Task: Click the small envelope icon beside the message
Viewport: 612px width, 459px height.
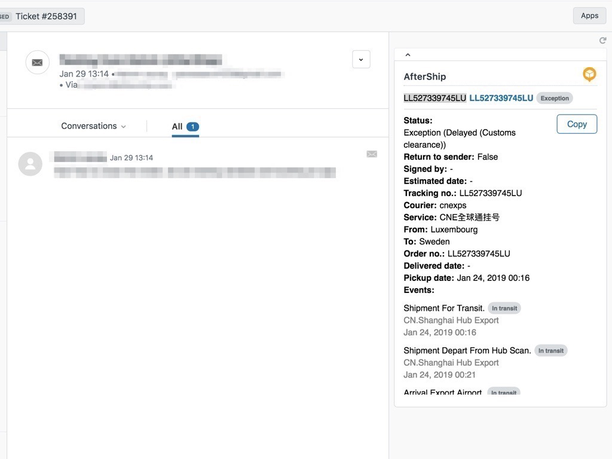Action: click(x=372, y=154)
